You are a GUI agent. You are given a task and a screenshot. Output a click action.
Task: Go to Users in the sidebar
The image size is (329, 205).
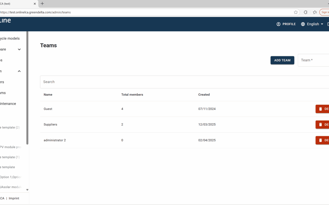(2, 82)
